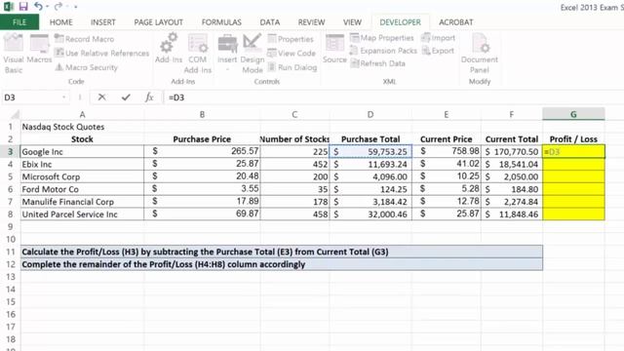Viewport: 624px width, 351px height.
Task: Click Manulife Financial Corp cell
Action: click(82, 202)
